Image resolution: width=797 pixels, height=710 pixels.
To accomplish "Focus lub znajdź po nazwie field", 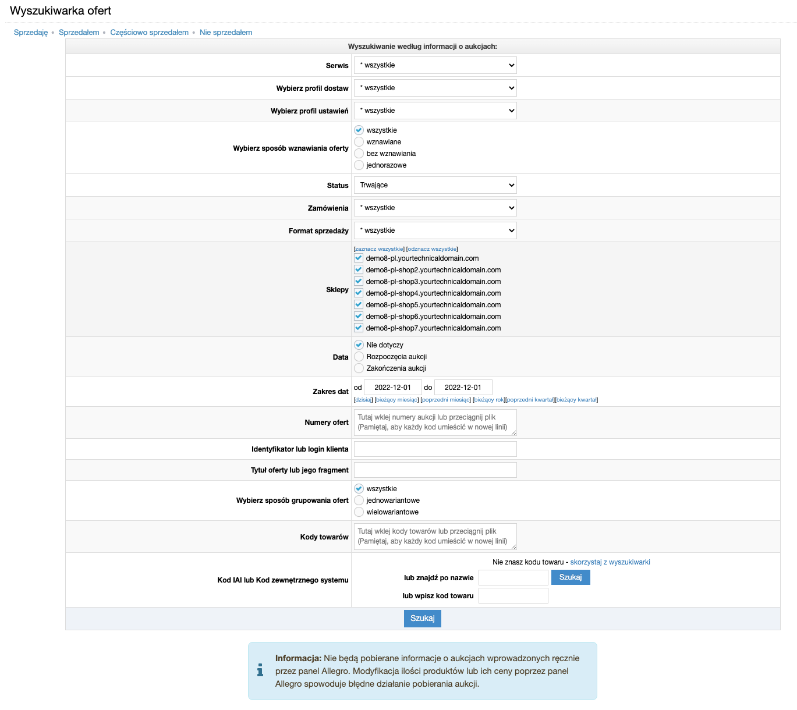I will [513, 577].
